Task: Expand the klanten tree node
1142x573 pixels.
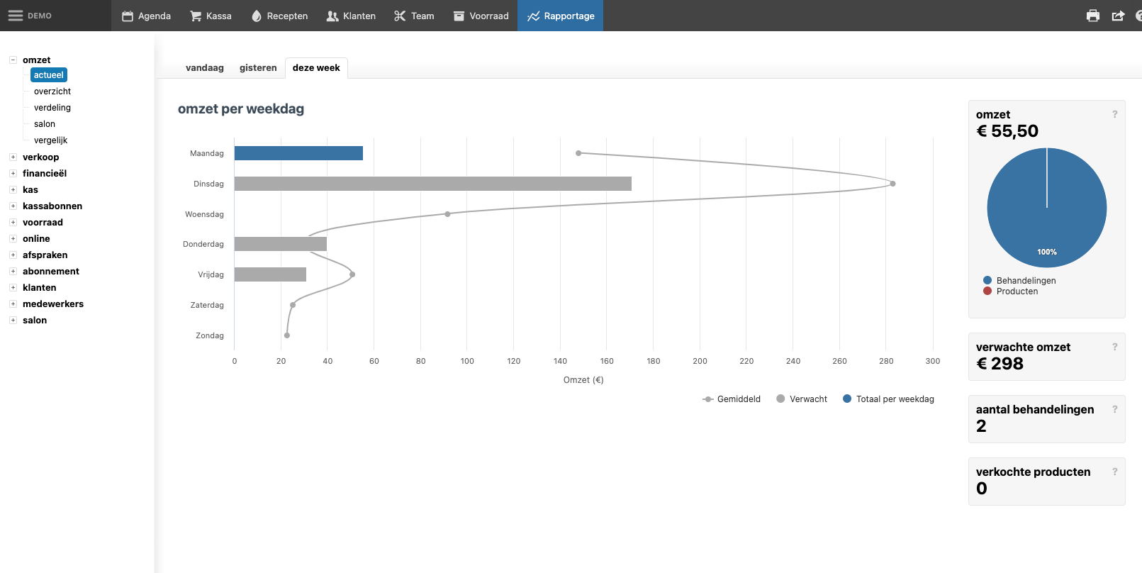Action: point(13,288)
